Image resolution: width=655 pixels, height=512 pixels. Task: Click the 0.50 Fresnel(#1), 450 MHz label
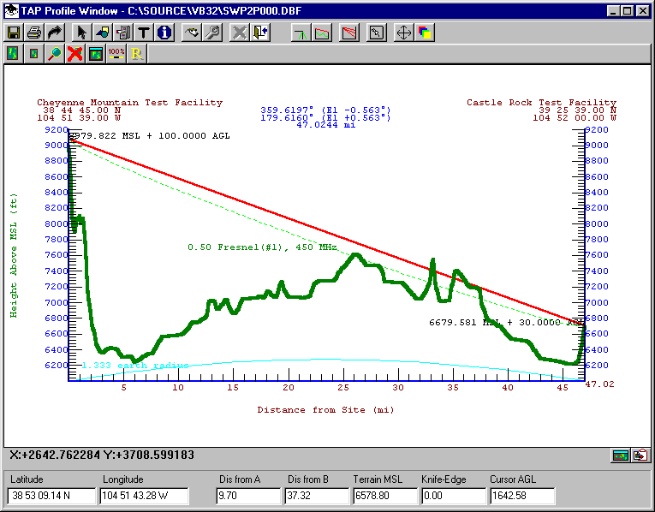[262, 247]
